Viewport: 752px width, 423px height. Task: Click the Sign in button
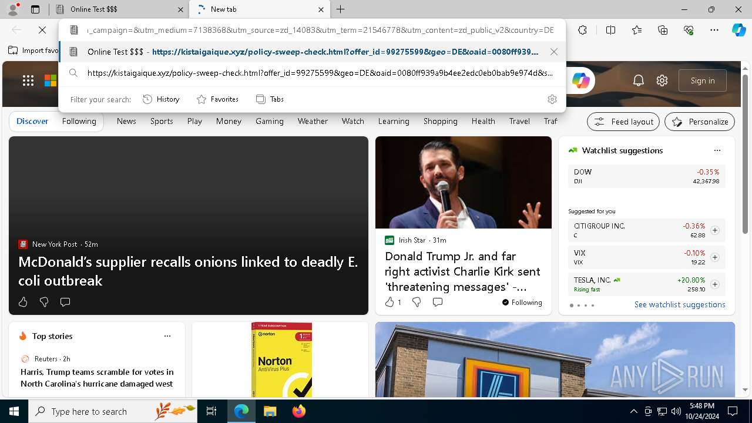(x=703, y=80)
